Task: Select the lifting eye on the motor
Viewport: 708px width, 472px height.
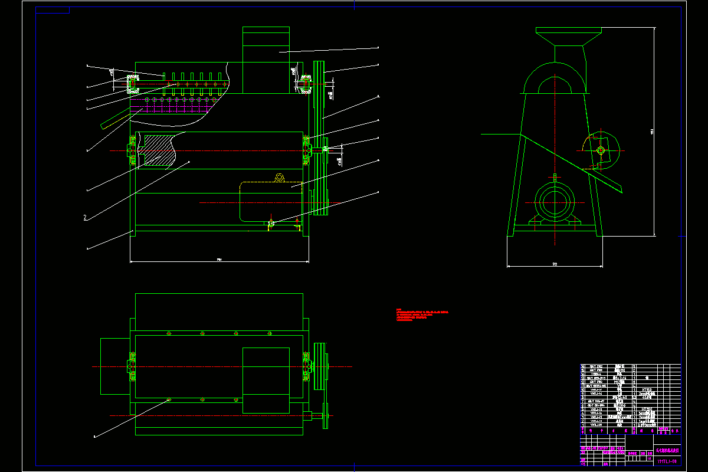Action: coord(280,178)
